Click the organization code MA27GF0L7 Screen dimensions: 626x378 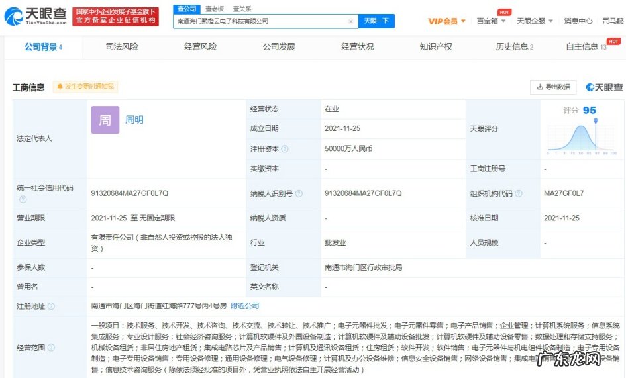tap(564, 193)
